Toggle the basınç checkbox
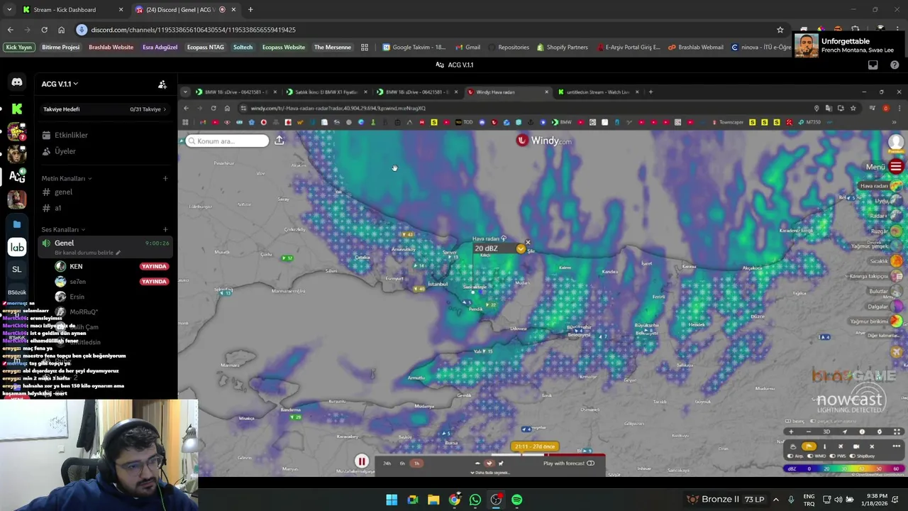 coord(788,421)
